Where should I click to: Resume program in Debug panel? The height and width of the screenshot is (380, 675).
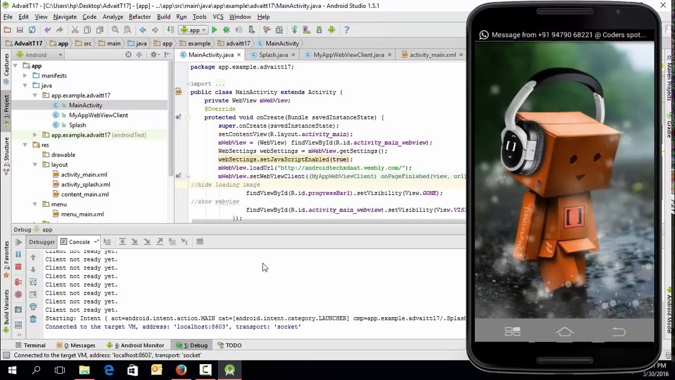18,242
